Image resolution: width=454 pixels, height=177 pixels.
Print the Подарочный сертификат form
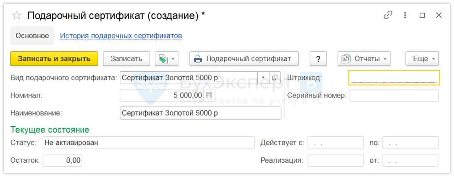pos(244,59)
